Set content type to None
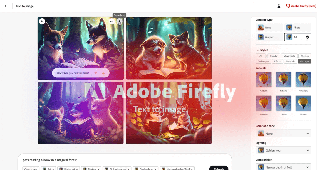This screenshot has width=317, height=170. tap(269, 28)
